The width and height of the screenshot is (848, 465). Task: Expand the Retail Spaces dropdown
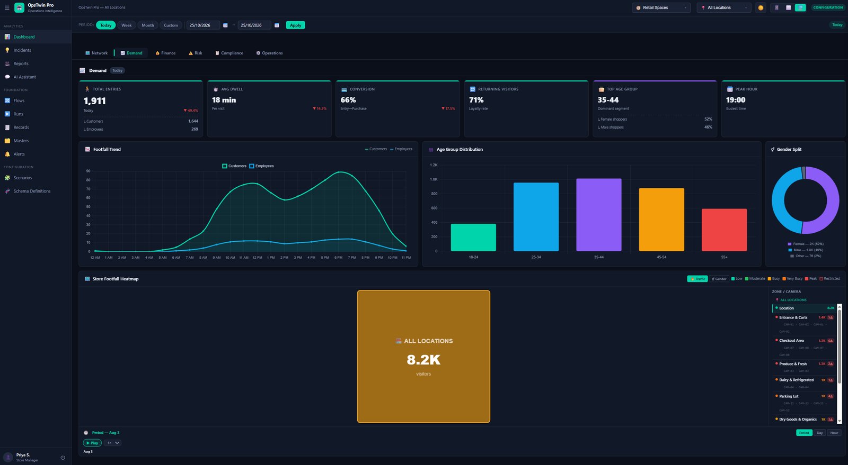tap(661, 8)
